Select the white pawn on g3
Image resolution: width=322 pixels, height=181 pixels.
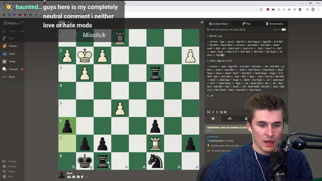click(85, 73)
